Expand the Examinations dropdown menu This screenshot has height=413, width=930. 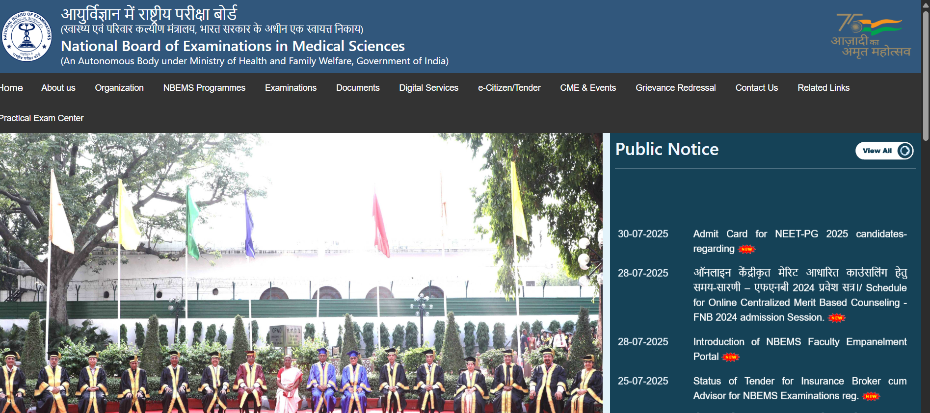tap(291, 88)
